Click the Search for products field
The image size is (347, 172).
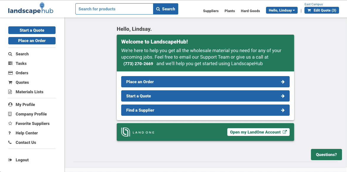114,9
